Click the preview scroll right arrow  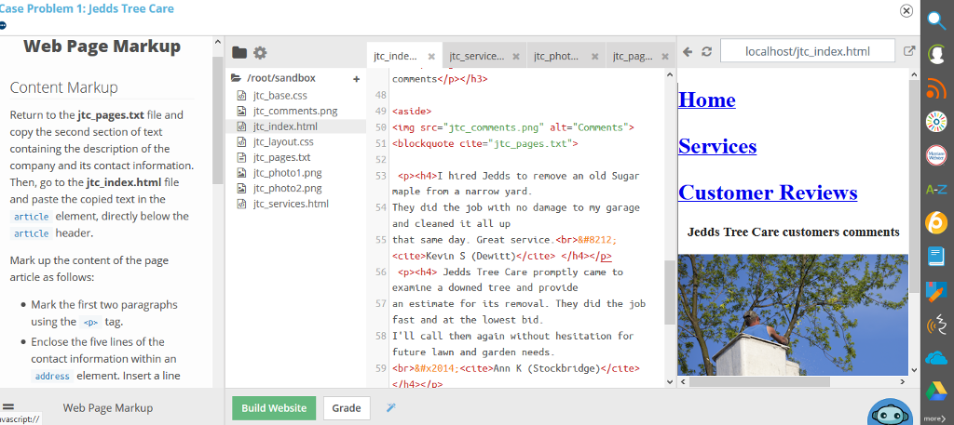click(x=902, y=382)
